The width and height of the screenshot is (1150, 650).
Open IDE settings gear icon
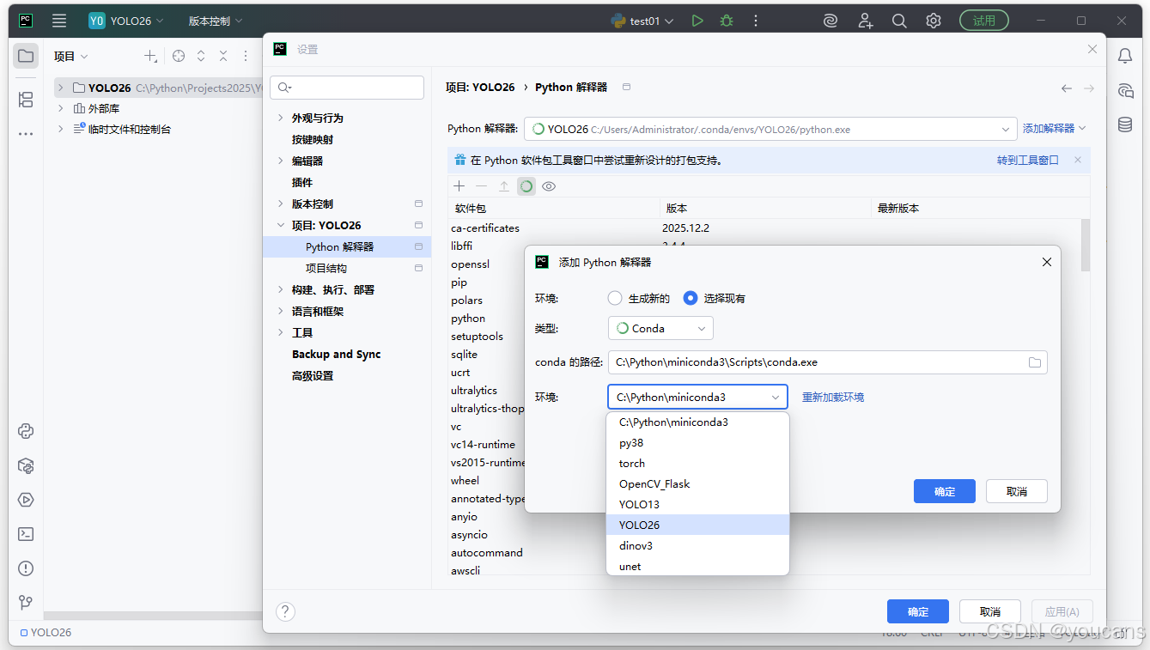(x=934, y=21)
